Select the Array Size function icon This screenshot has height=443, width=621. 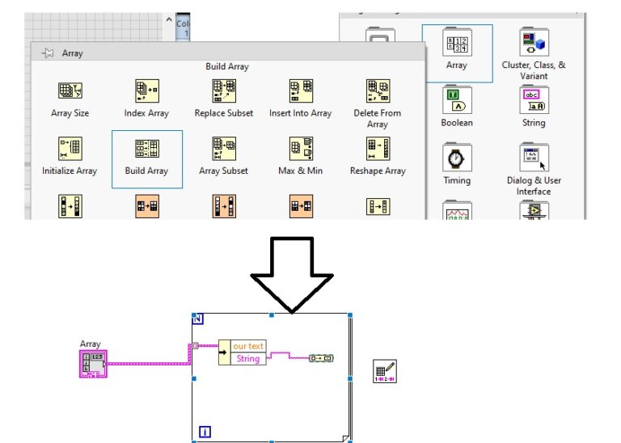click(x=70, y=91)
